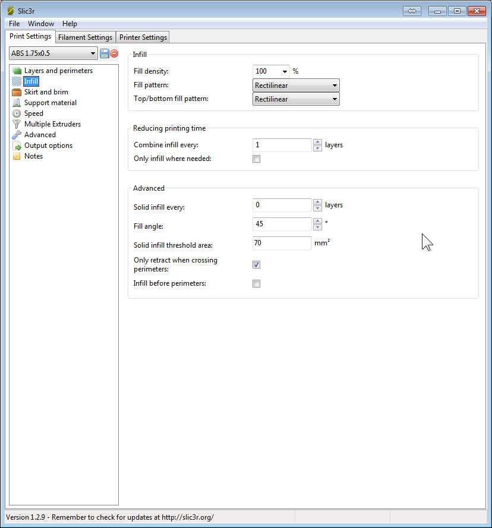Increase the Fill angle value

pyautogui.click(x=317, y=221)
